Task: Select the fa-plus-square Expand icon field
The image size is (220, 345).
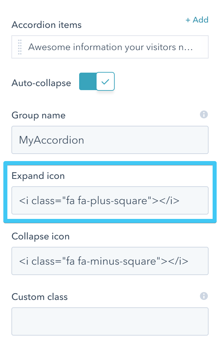Action: click(110, 200)
